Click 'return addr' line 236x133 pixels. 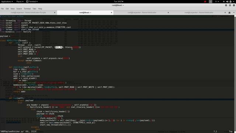20,92
